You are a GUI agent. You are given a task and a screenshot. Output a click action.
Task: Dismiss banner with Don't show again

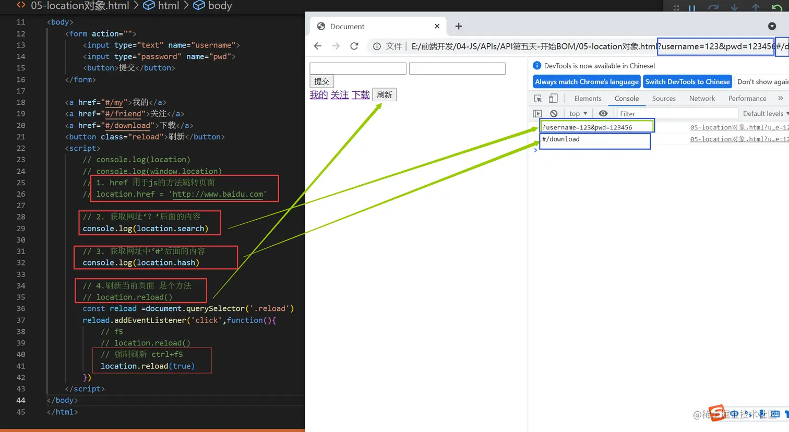762,81
